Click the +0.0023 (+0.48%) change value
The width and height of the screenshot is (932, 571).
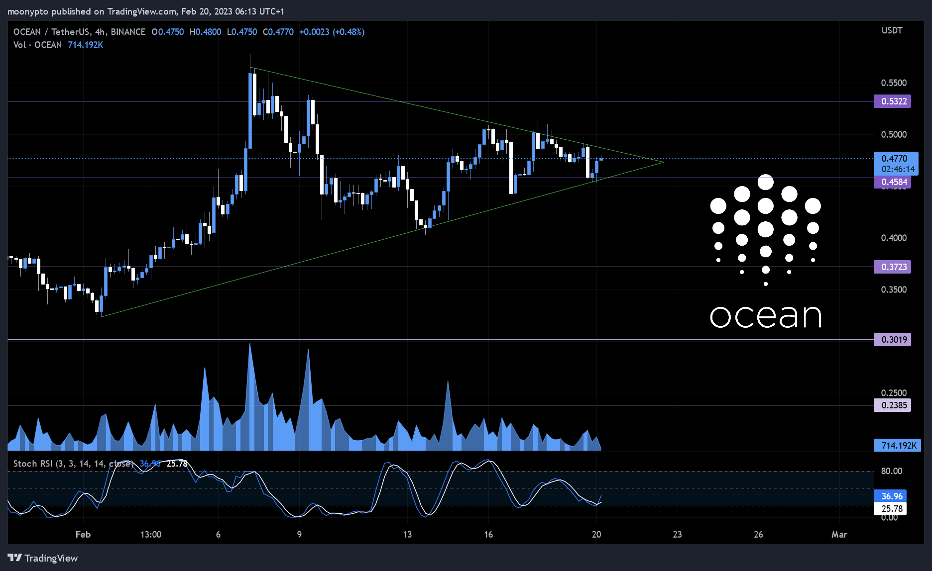coord(332,32)
